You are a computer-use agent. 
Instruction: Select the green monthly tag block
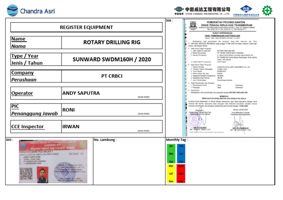(171, 154)
